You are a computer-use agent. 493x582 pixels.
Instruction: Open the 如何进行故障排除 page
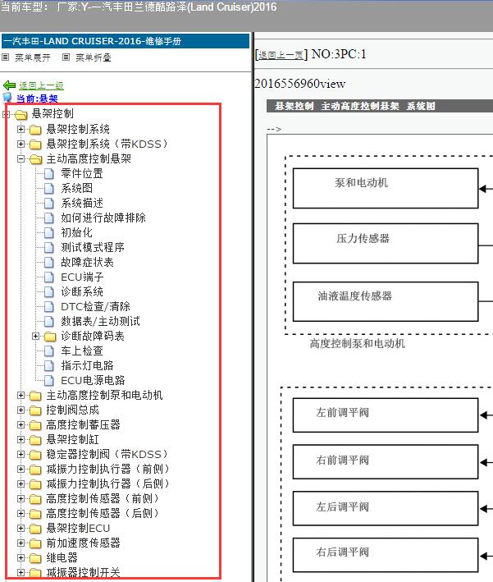tap(103, 218)
